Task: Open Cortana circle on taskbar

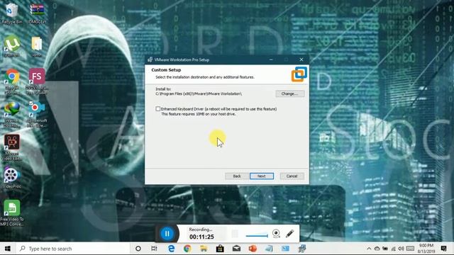Action: pos(138,249)
